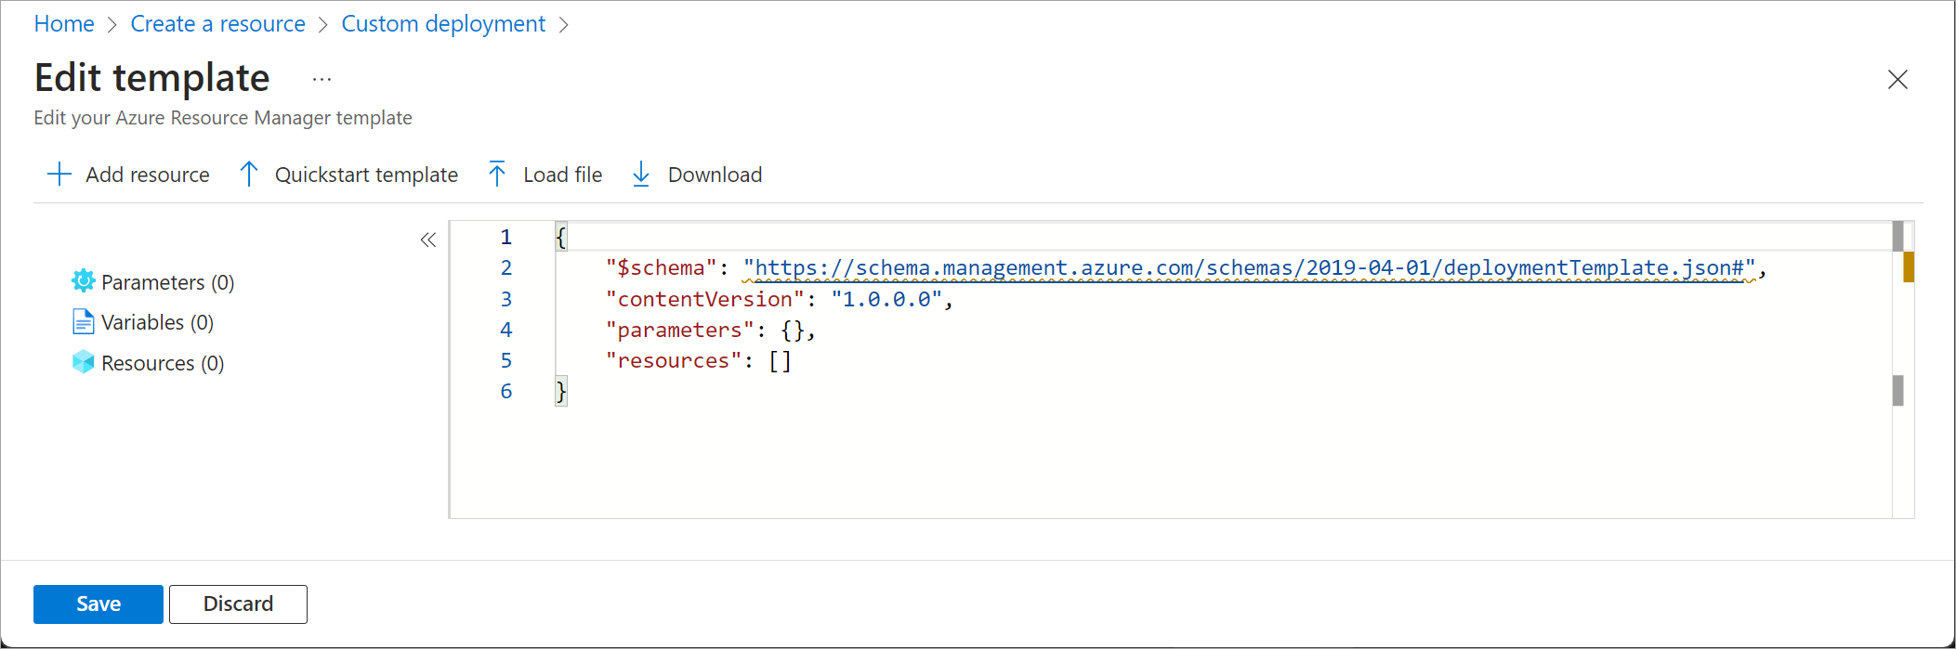
Task: Click the Parameters gear icon
Action: (84, 281)
